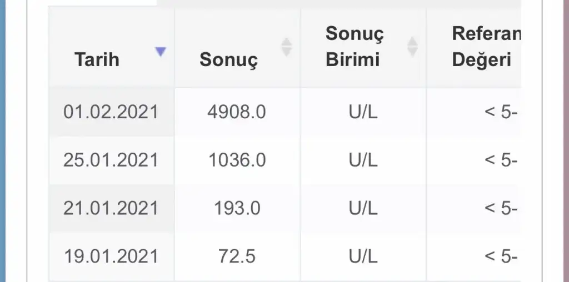Click the sort arrows beside Sonuç Birimi
This screenshot has height=282, width=569.
coord(412,47)
